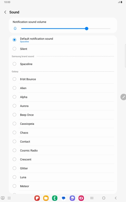Choose Cosmic Radio notification sound
126x202 pixels.
pos(63,150)
